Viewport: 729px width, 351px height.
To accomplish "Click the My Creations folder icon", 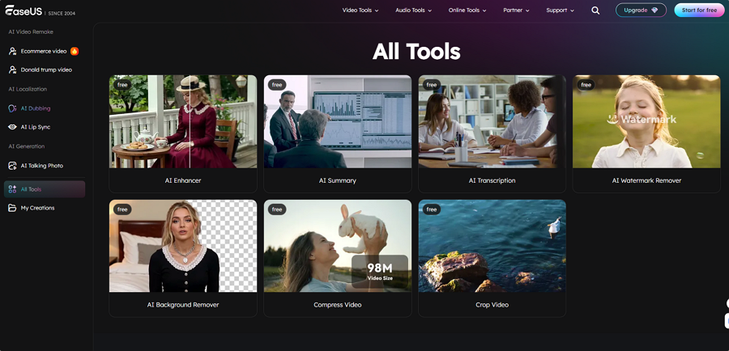I will (x=12, y=208).
